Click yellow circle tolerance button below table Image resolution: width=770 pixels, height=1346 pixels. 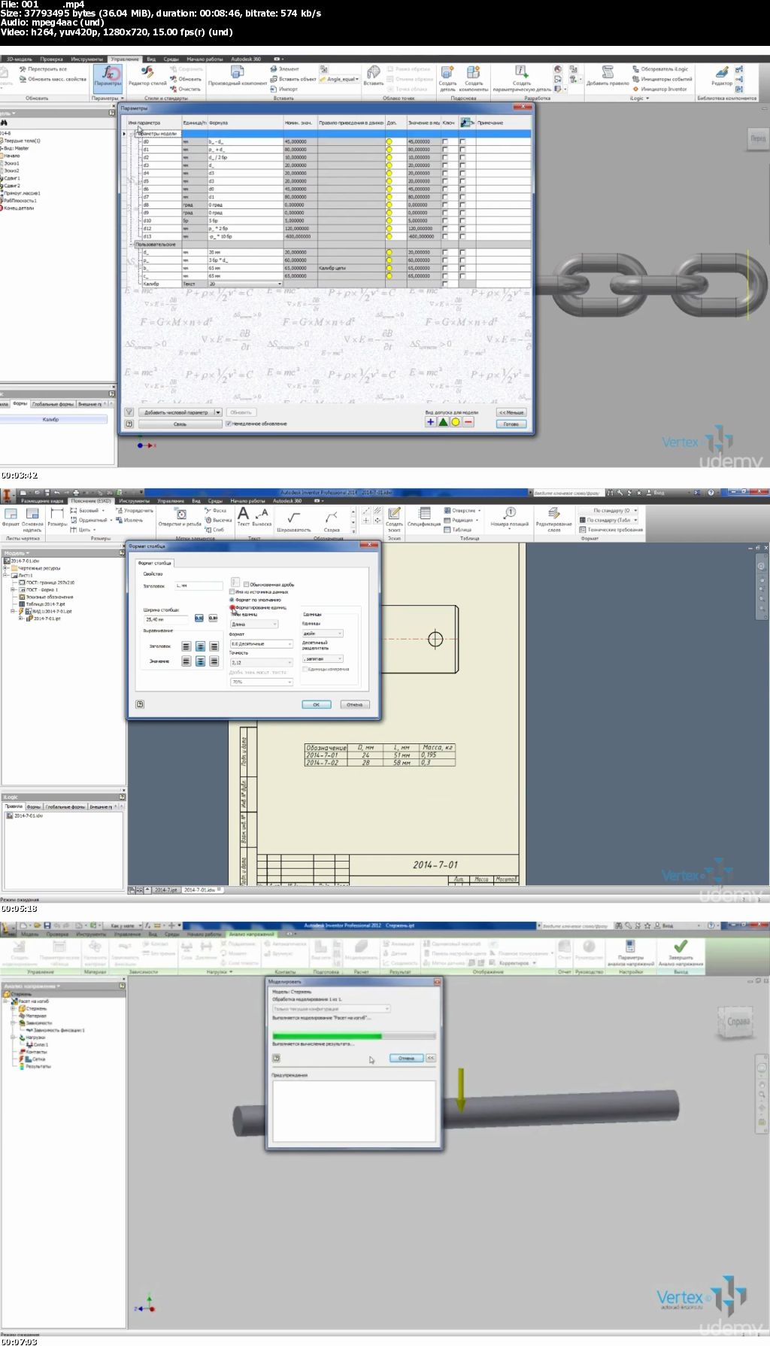(456, 422)
